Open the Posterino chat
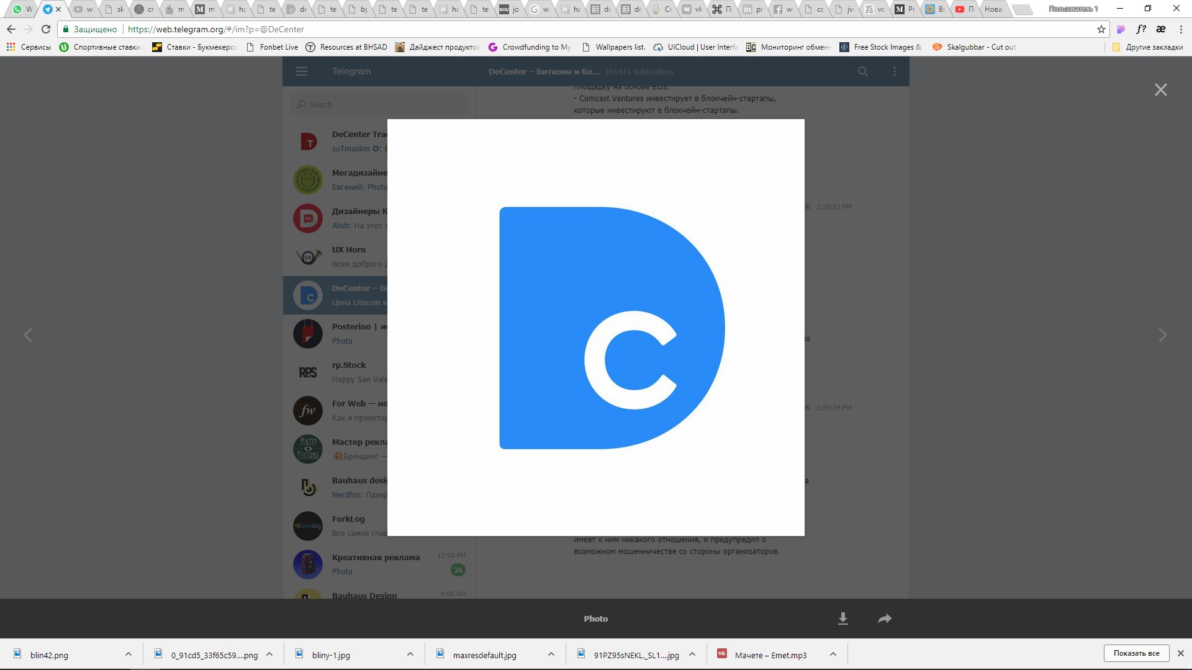Image resolution: width=1192 pixels, height=670 pixels. point(335,334)
